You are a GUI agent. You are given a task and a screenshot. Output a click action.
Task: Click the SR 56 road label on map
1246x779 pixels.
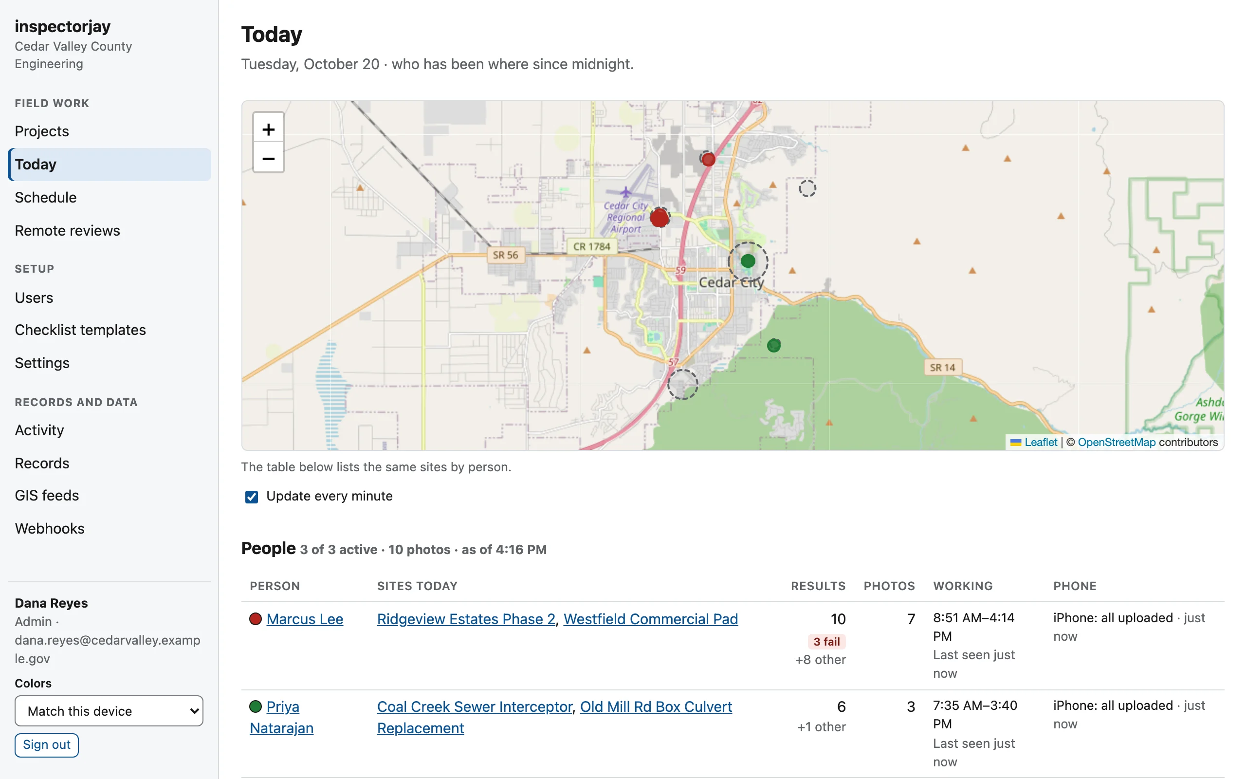(x=505, y=255)
